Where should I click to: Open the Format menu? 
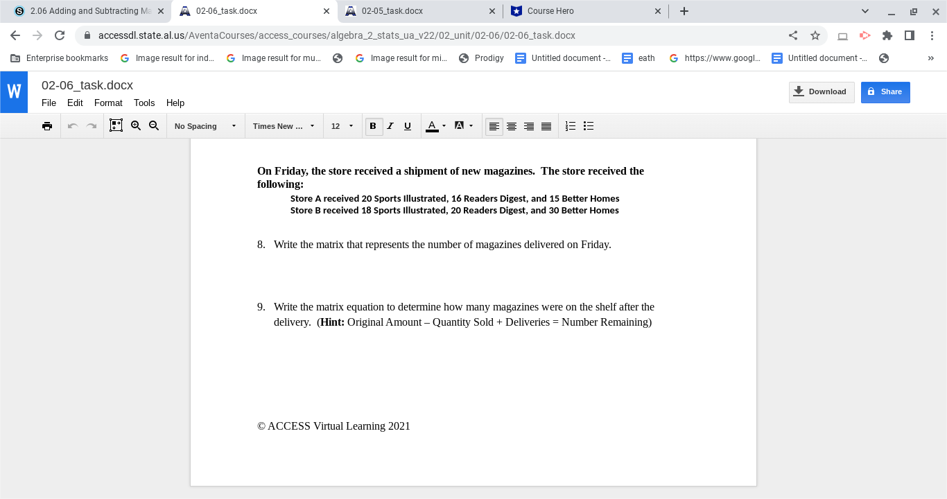pos(108,103)
